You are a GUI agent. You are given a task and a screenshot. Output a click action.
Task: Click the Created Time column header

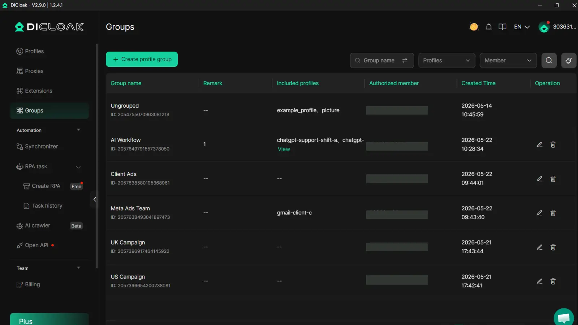478,83
